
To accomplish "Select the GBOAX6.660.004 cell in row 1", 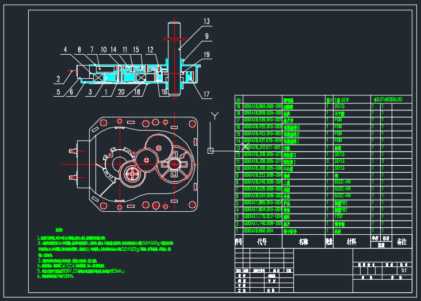I will pos(258,230).
